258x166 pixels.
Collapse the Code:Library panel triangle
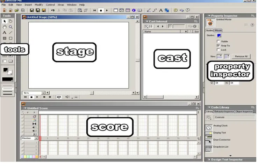click(209, 107)
